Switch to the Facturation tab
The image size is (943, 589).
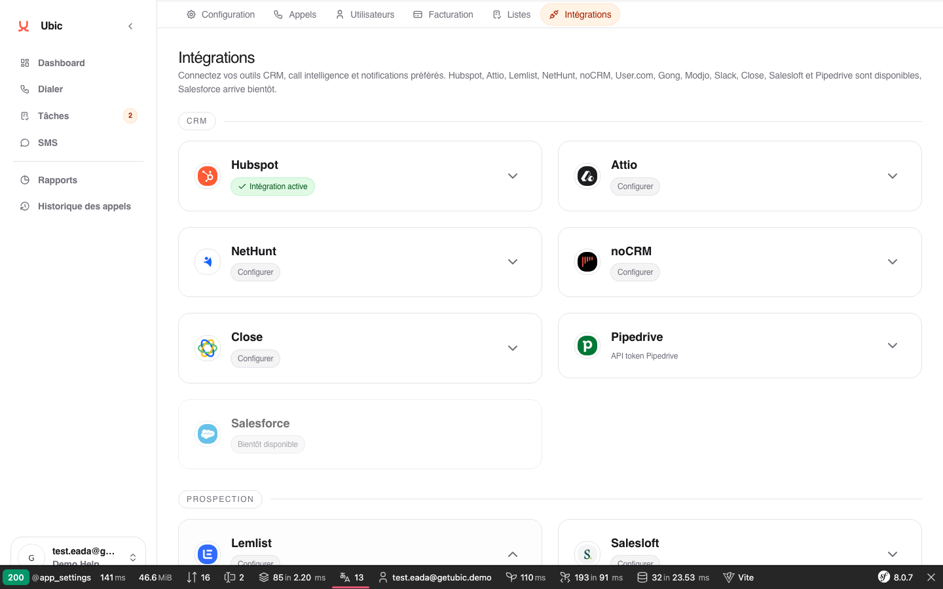point(443,14)
